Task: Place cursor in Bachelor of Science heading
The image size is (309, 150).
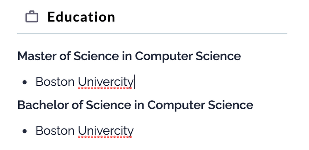Action: point(135,105)
